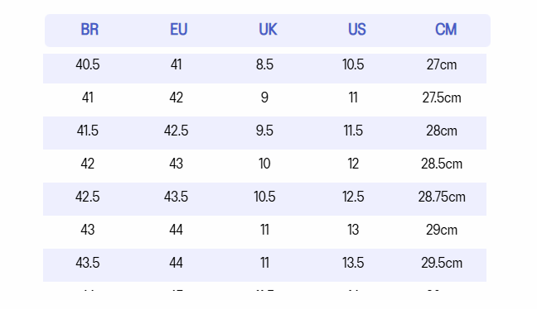
Task: Click the UK column header
Action: [x=268, y=30]
